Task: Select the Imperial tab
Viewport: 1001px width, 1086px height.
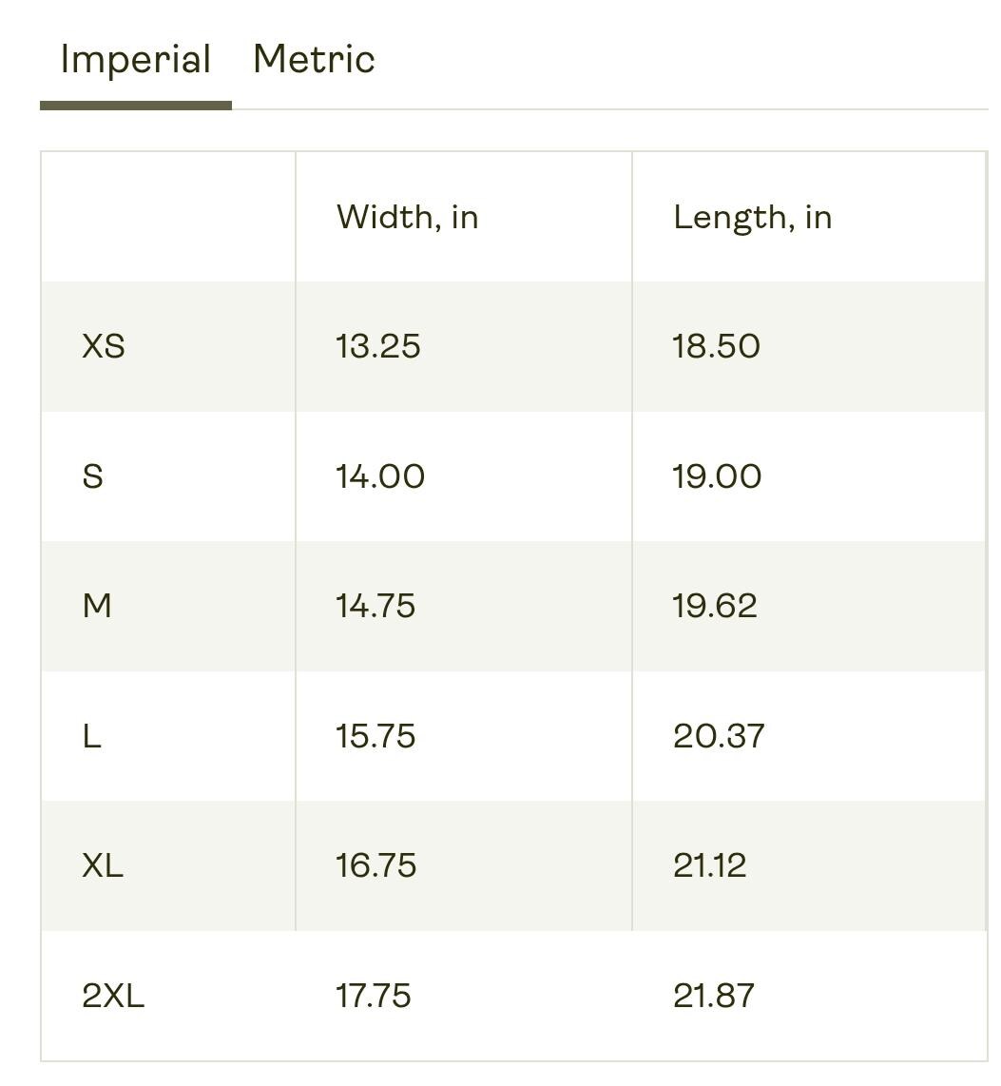Action: 136,59
